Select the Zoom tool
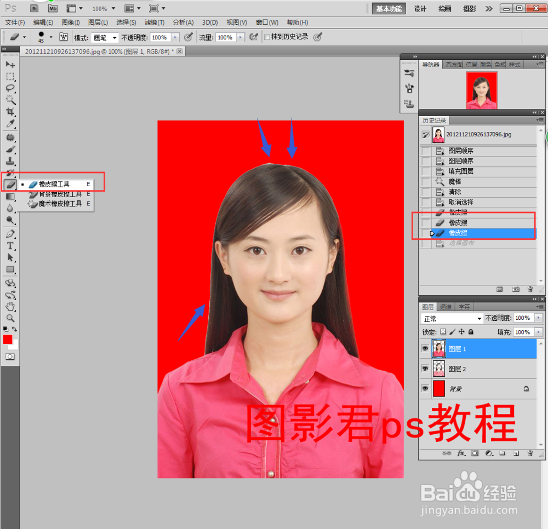The width and height of the screenshot is (548, 529). click(x=10, y=318)
